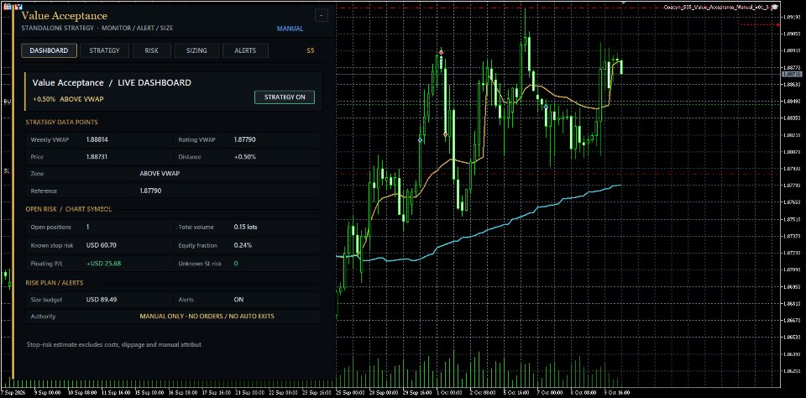
Task: Click the Value Acceptance panel title
Action: coord(65,16)
